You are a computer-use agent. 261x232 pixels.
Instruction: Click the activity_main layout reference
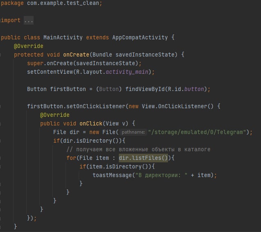[x=127, y=72]
